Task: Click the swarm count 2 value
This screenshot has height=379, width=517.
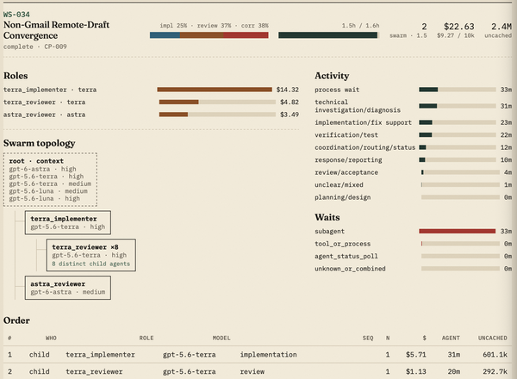Action: tap(424, 27)
